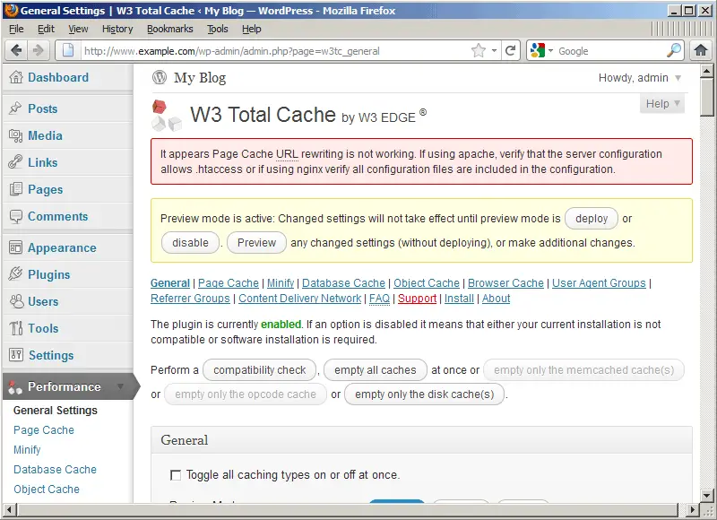Expand the Howdy, admin dropdown arrow
Image resolution: width=717 pixels, height=520 pixels.
click(x=678, y=78)
